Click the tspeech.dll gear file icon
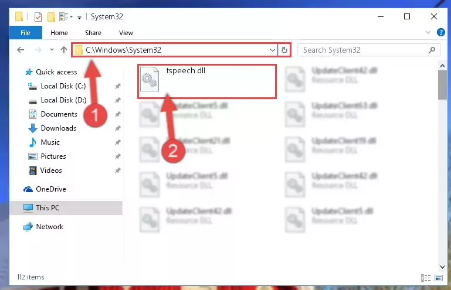 point(150,79)
